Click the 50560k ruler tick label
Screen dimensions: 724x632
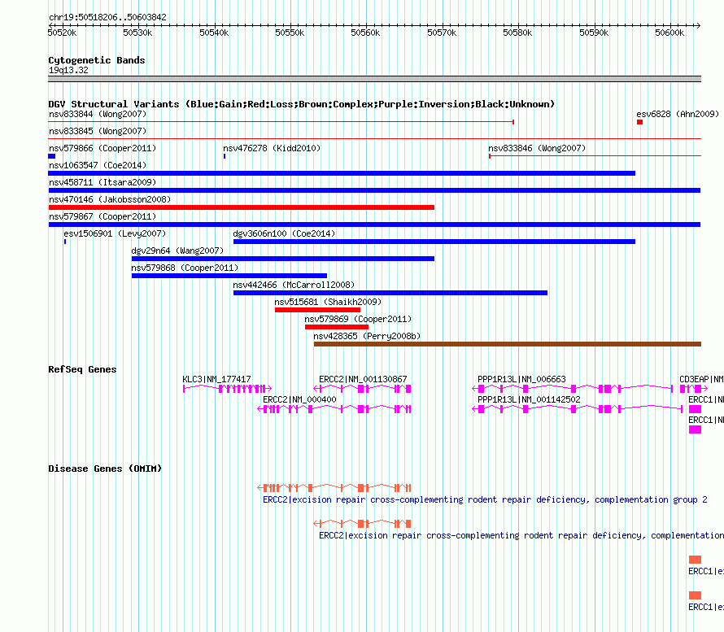[365, 33]
